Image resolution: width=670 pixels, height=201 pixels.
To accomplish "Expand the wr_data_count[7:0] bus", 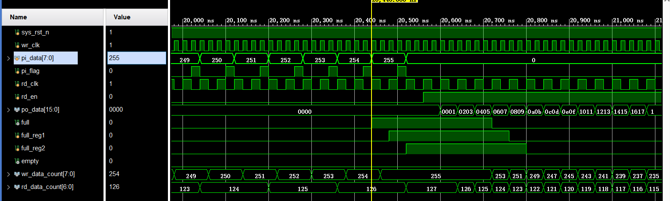I will [x=8, y=174].
